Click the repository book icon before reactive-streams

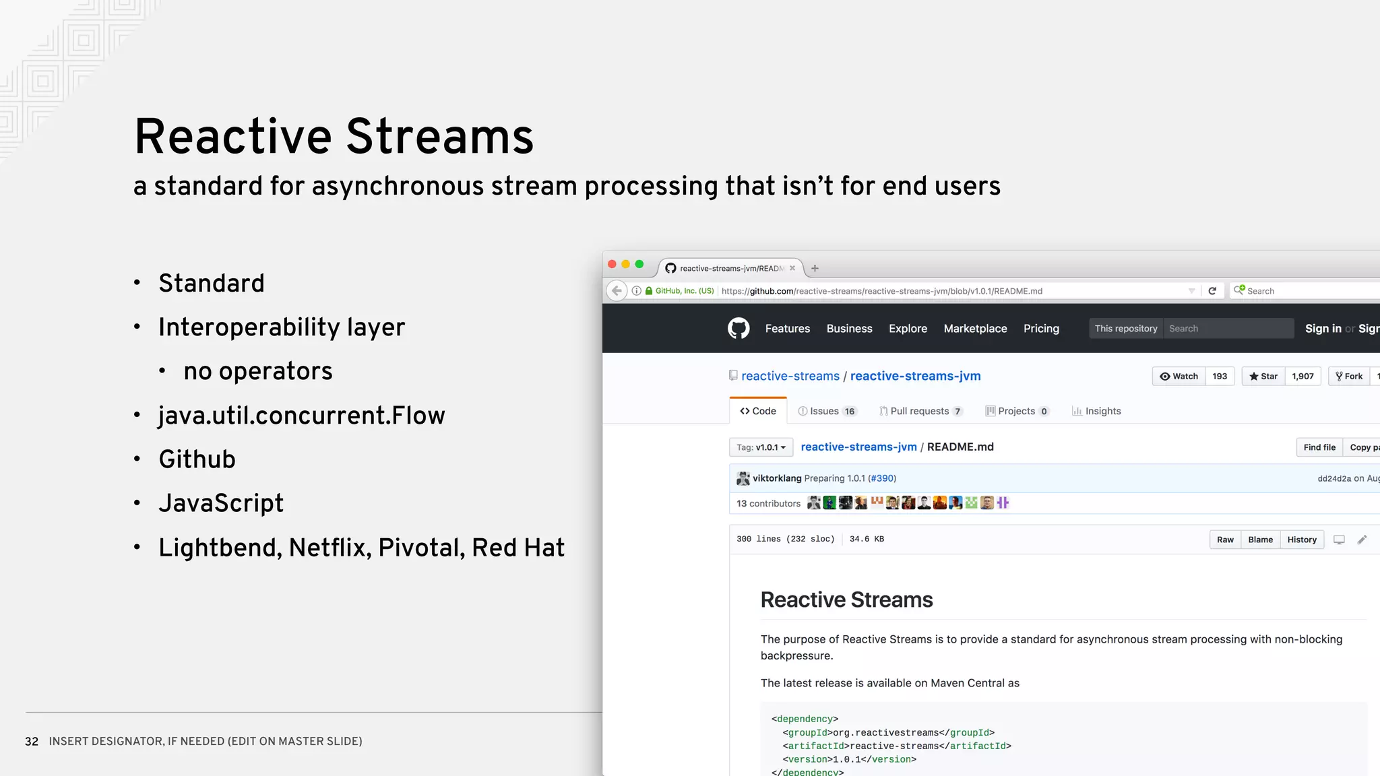coord(733,375)
